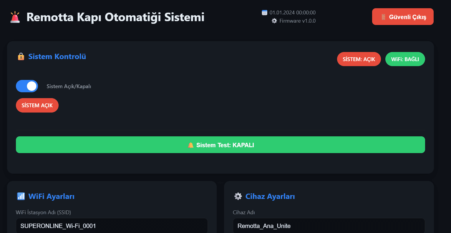Click the Sistem Açık/Kapalı toggle label
Screen dimensions: 451x233
click(x=69, y=86)
